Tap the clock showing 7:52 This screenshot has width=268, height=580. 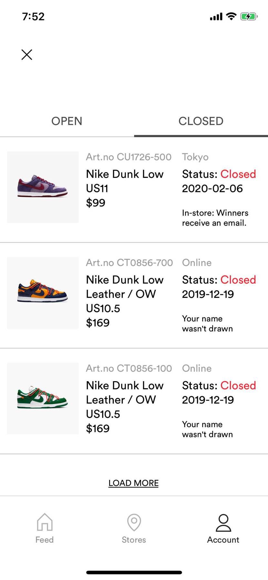tap(33, 16)
